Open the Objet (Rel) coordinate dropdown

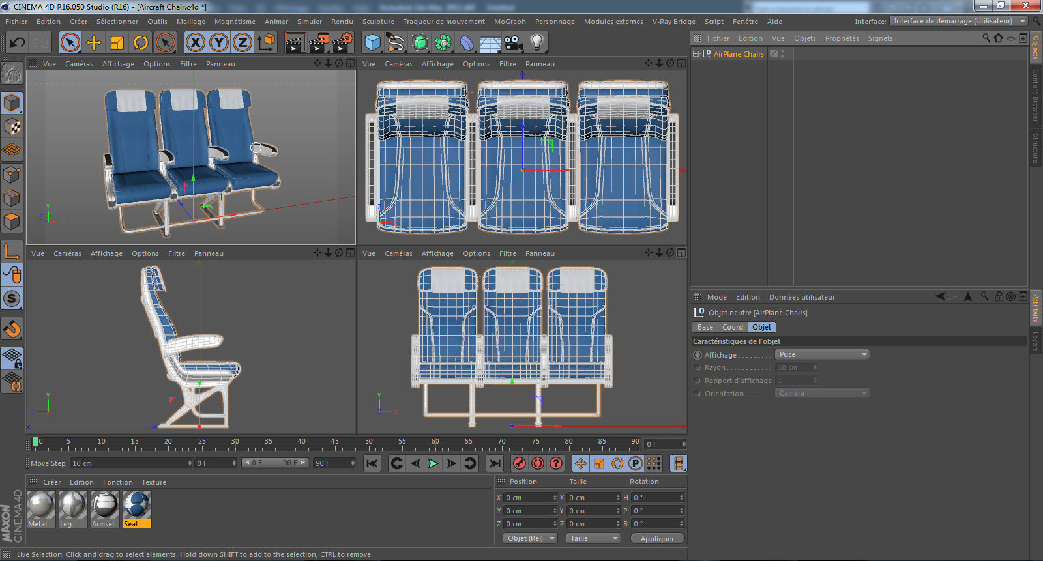(530, 538)
